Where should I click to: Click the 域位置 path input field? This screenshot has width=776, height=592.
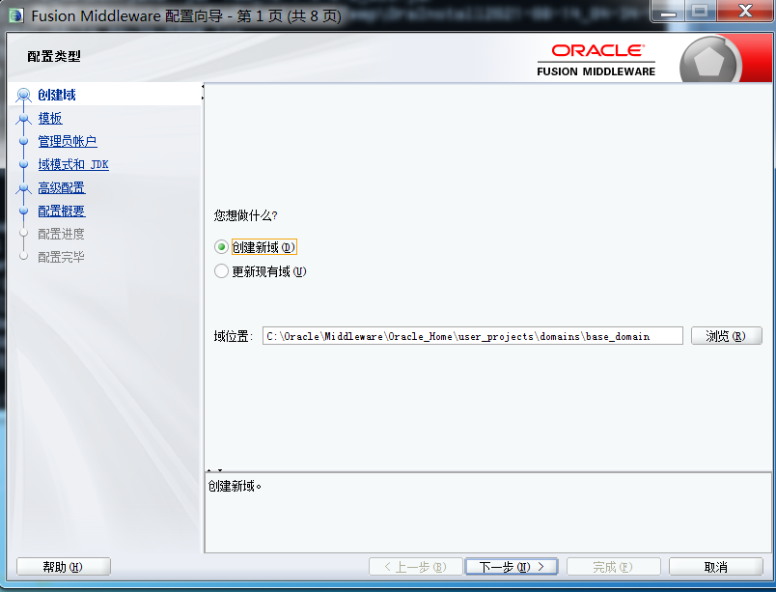473,336
